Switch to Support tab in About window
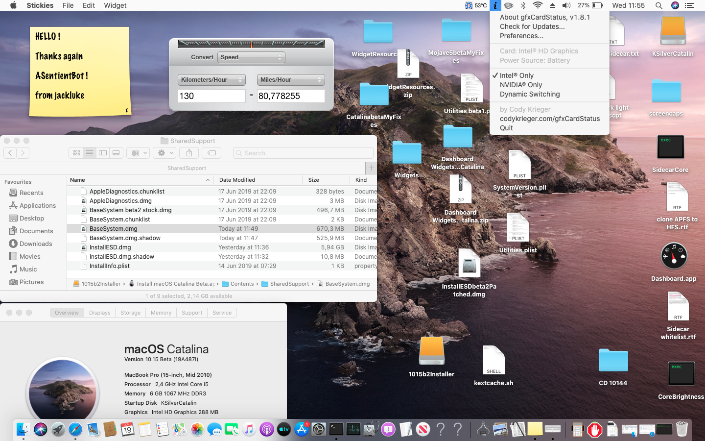The image size is (705, 441). point(192,313)
